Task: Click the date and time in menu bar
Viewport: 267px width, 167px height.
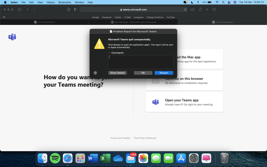Action: pyautogui.click(x=251, y=2)
